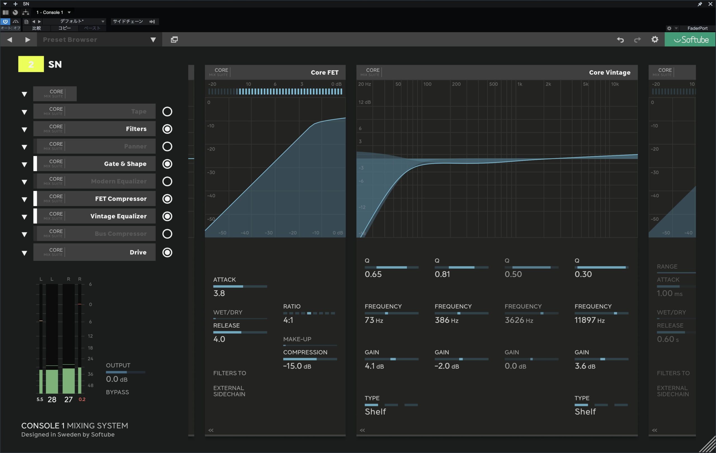Click the automation curve icon

pyautogui.click(x=16, y=22)
